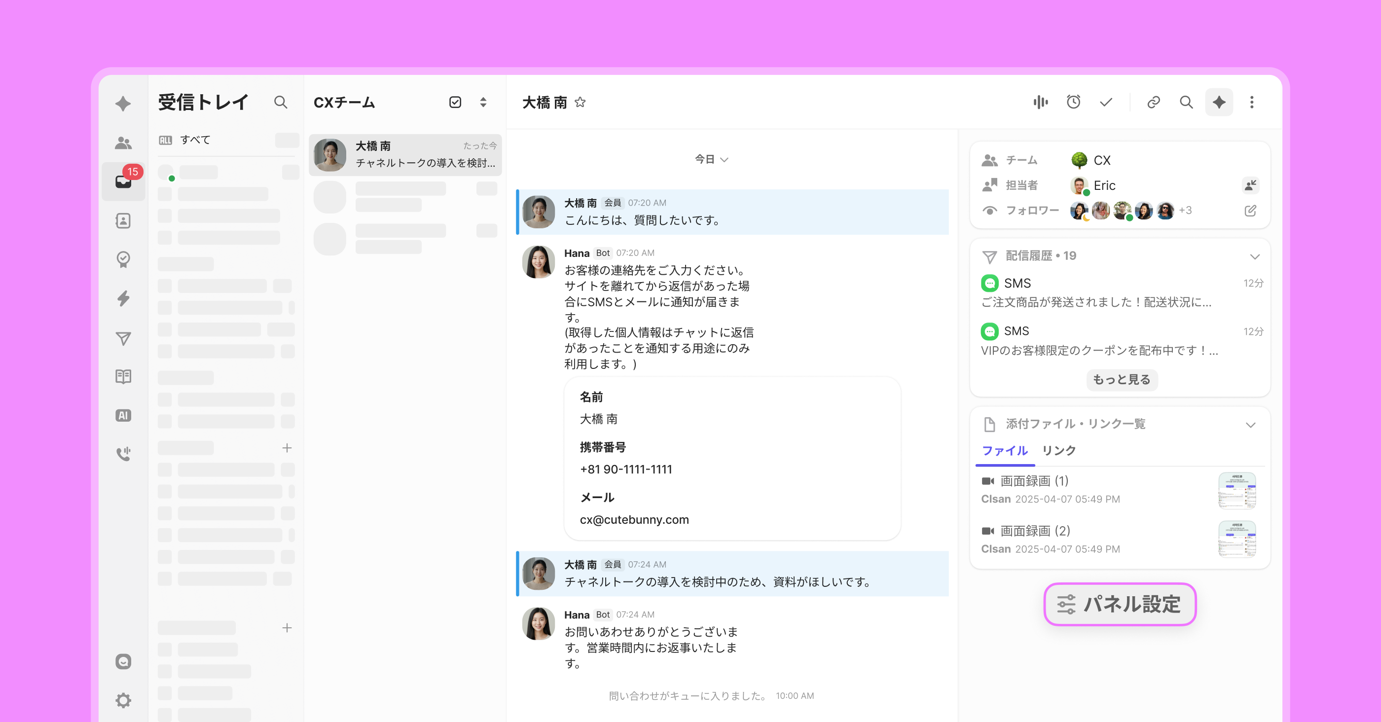The width and height of the screenshot is (1381, 722).
Task: Toggle the star next to 大橋 南
Action: click(x=580, y=102)
